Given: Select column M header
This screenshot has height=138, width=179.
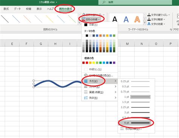Looking at the screenshot, I should coord(127,44).
